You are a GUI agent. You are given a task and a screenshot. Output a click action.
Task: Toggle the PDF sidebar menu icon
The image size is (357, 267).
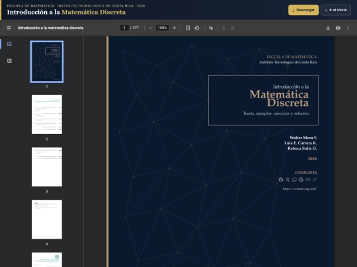pyautogui.click(x=9, y=28)
